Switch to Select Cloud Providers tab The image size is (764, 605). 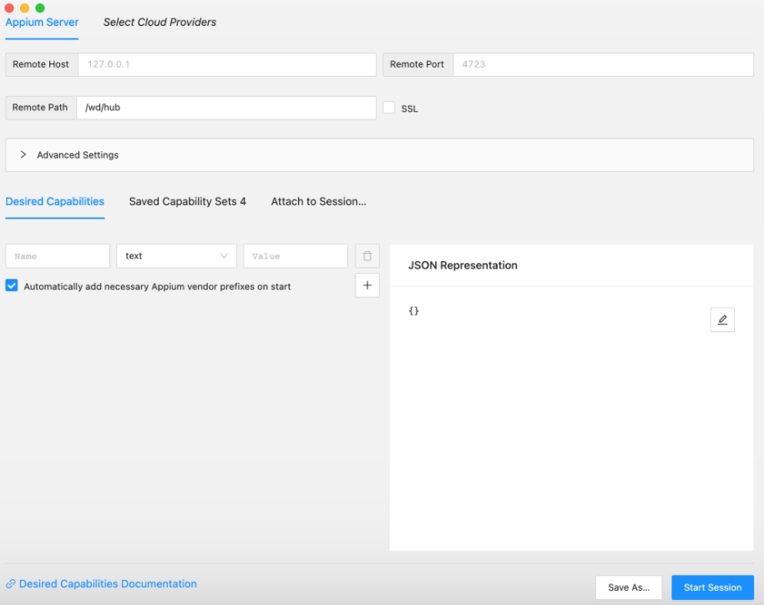click(159, 23)
